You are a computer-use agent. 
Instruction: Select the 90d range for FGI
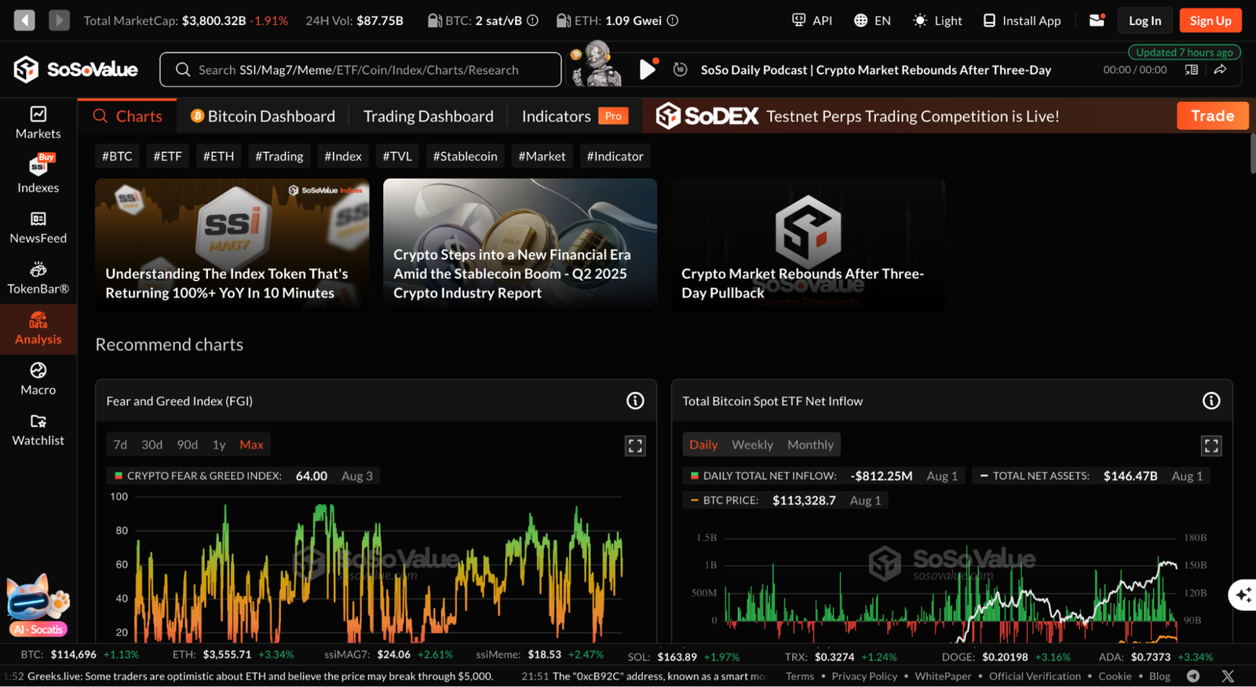tap(188, 445)
